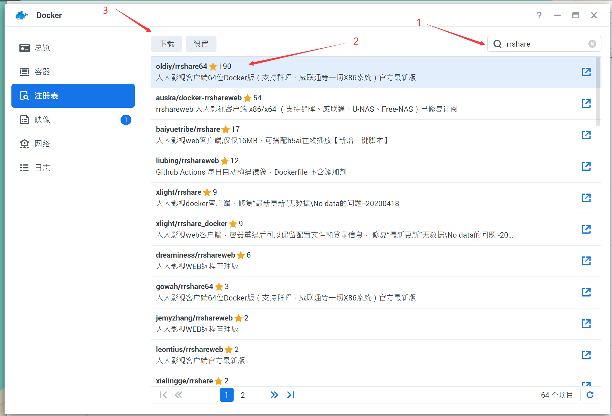The height and width of the screenshot is (416, 612).
Task: Open external link for liubing/rrshareweb
Action: [586, 166]
